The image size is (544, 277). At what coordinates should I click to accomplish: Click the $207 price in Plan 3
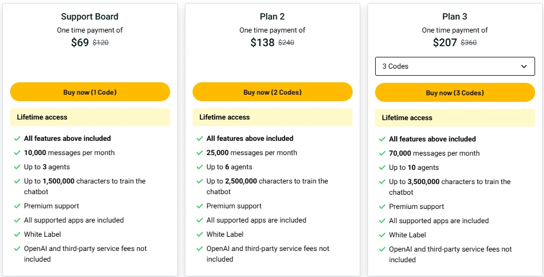click(x=445, y=42)
